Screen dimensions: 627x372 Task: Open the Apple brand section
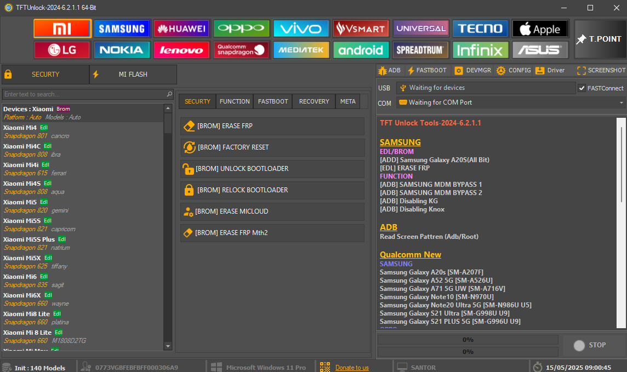540,28
